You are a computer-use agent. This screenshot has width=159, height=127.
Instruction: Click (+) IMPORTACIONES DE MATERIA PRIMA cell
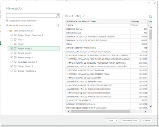click(98, 78)
